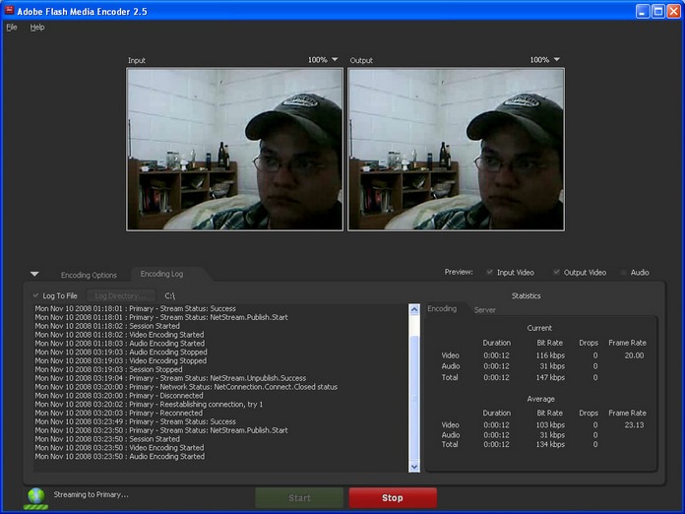Click the log scrollbar up arrow
Screen dimensions: 685x514
pyautogui.click(x=414, y=310)
